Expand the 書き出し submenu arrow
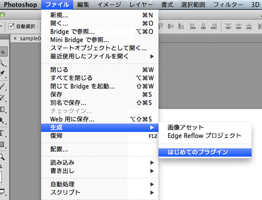 [x=152, y=171]
